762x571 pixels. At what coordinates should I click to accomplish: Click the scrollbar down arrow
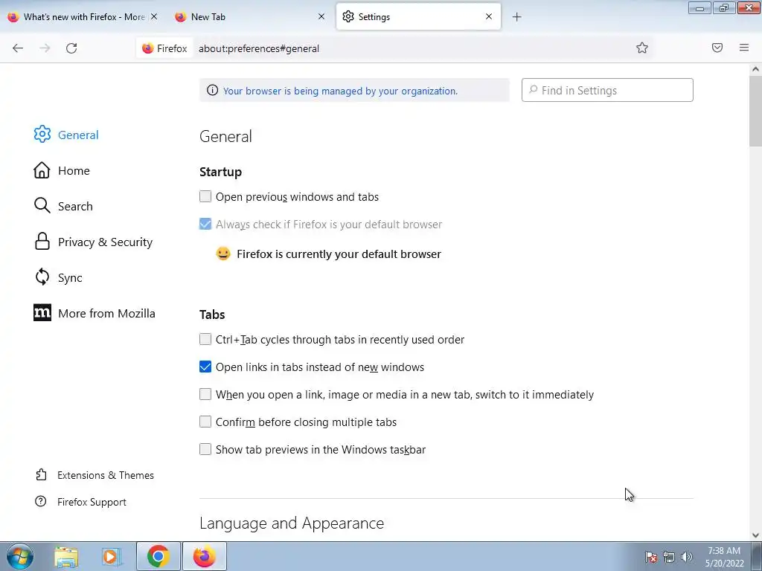pos(755,535)
